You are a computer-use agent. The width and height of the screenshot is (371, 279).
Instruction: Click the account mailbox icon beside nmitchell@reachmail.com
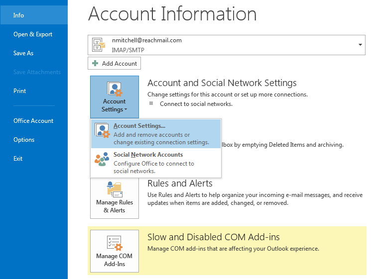tap(99, 45)
